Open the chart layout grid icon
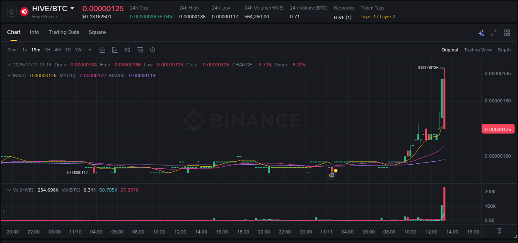Screen dimensions: 518x243 click(x=506, y=32)
